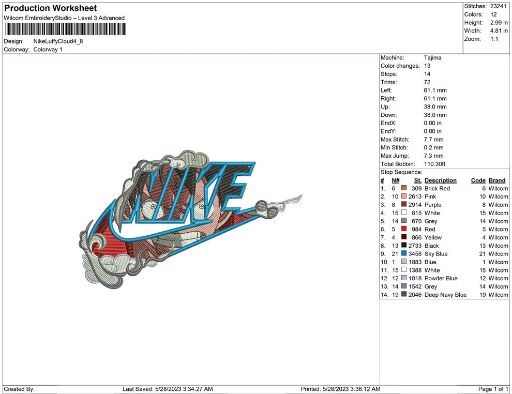Click the Machine value Tajima
The width and height of the screenshot is (512, 394).
pyautogui.click(x=433, y=57)
